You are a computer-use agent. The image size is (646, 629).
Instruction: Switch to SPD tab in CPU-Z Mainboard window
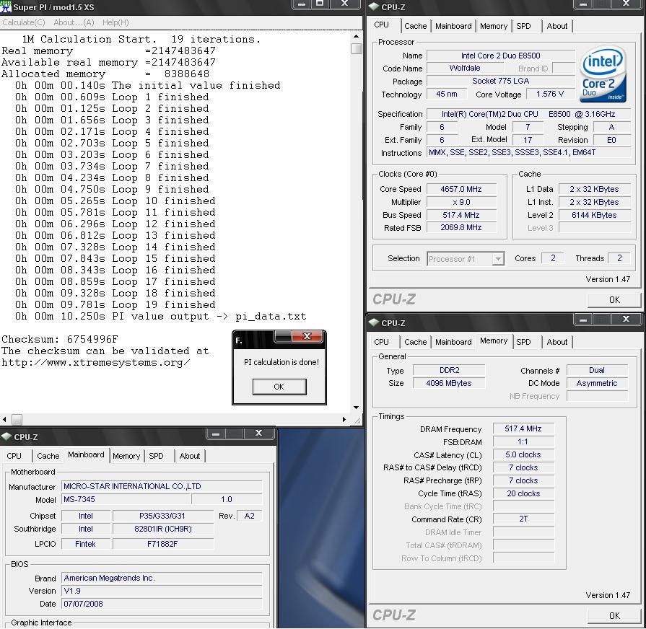pyautogui.click(x=156, y=456)
